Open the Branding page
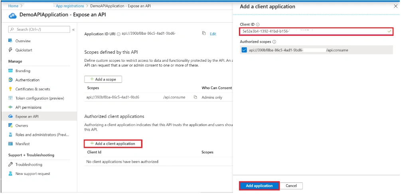The width and height of the screenshot is (401, 194). click(x=23, y=71)
